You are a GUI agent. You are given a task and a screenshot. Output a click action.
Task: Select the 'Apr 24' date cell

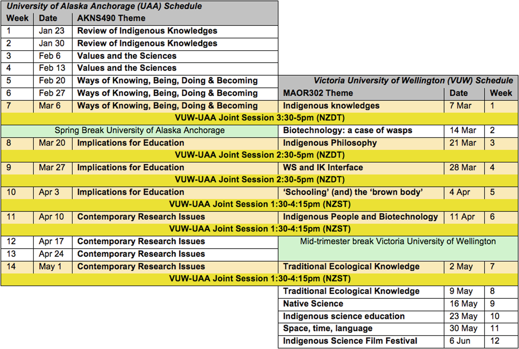tap(53, 255)
